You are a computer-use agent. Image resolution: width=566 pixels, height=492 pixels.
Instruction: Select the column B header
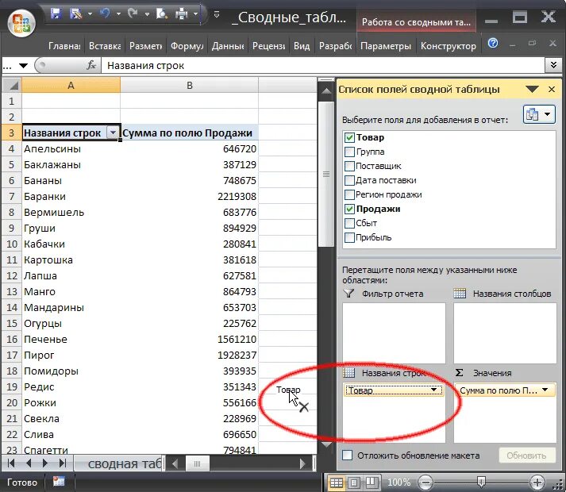(190, 85)
